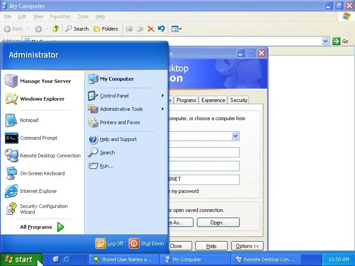This screenshot has width=355, height=266.
Task: Click the red Delete toolbar icon
Action: pos(151,29)
